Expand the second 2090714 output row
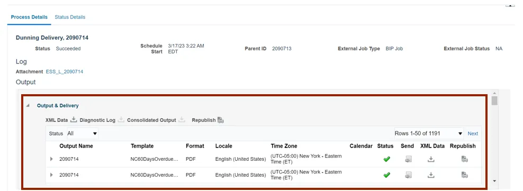Viewport: 523px width, 191px height. (51, 175)
